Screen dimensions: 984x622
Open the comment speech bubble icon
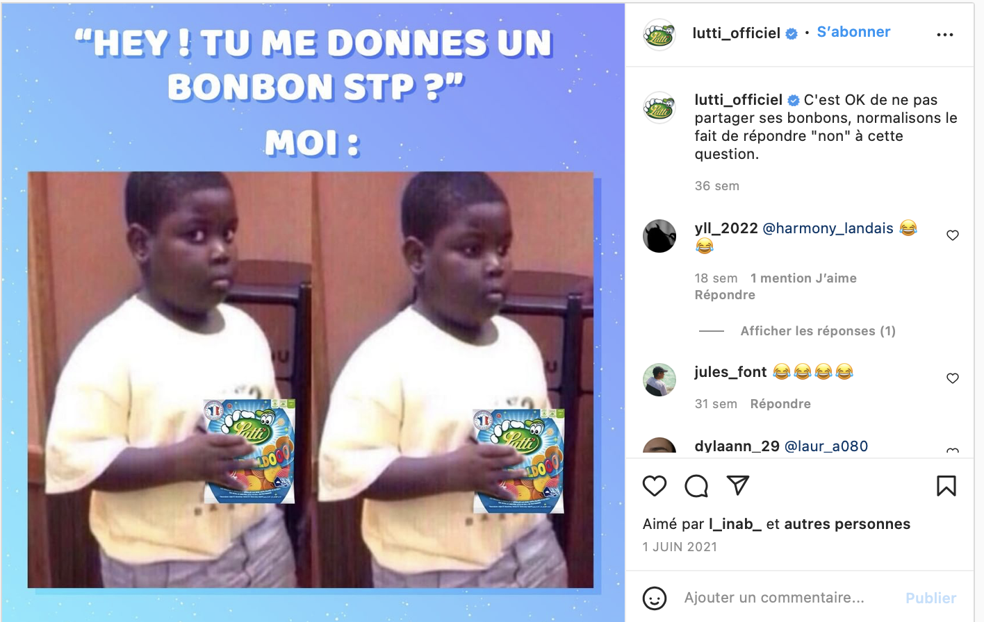tap(696, 486)
